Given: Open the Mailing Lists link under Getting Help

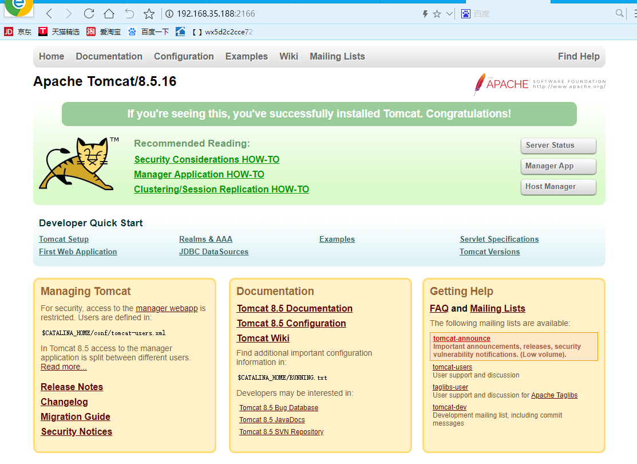Looking at the screenshot, I should pos(498,308).
